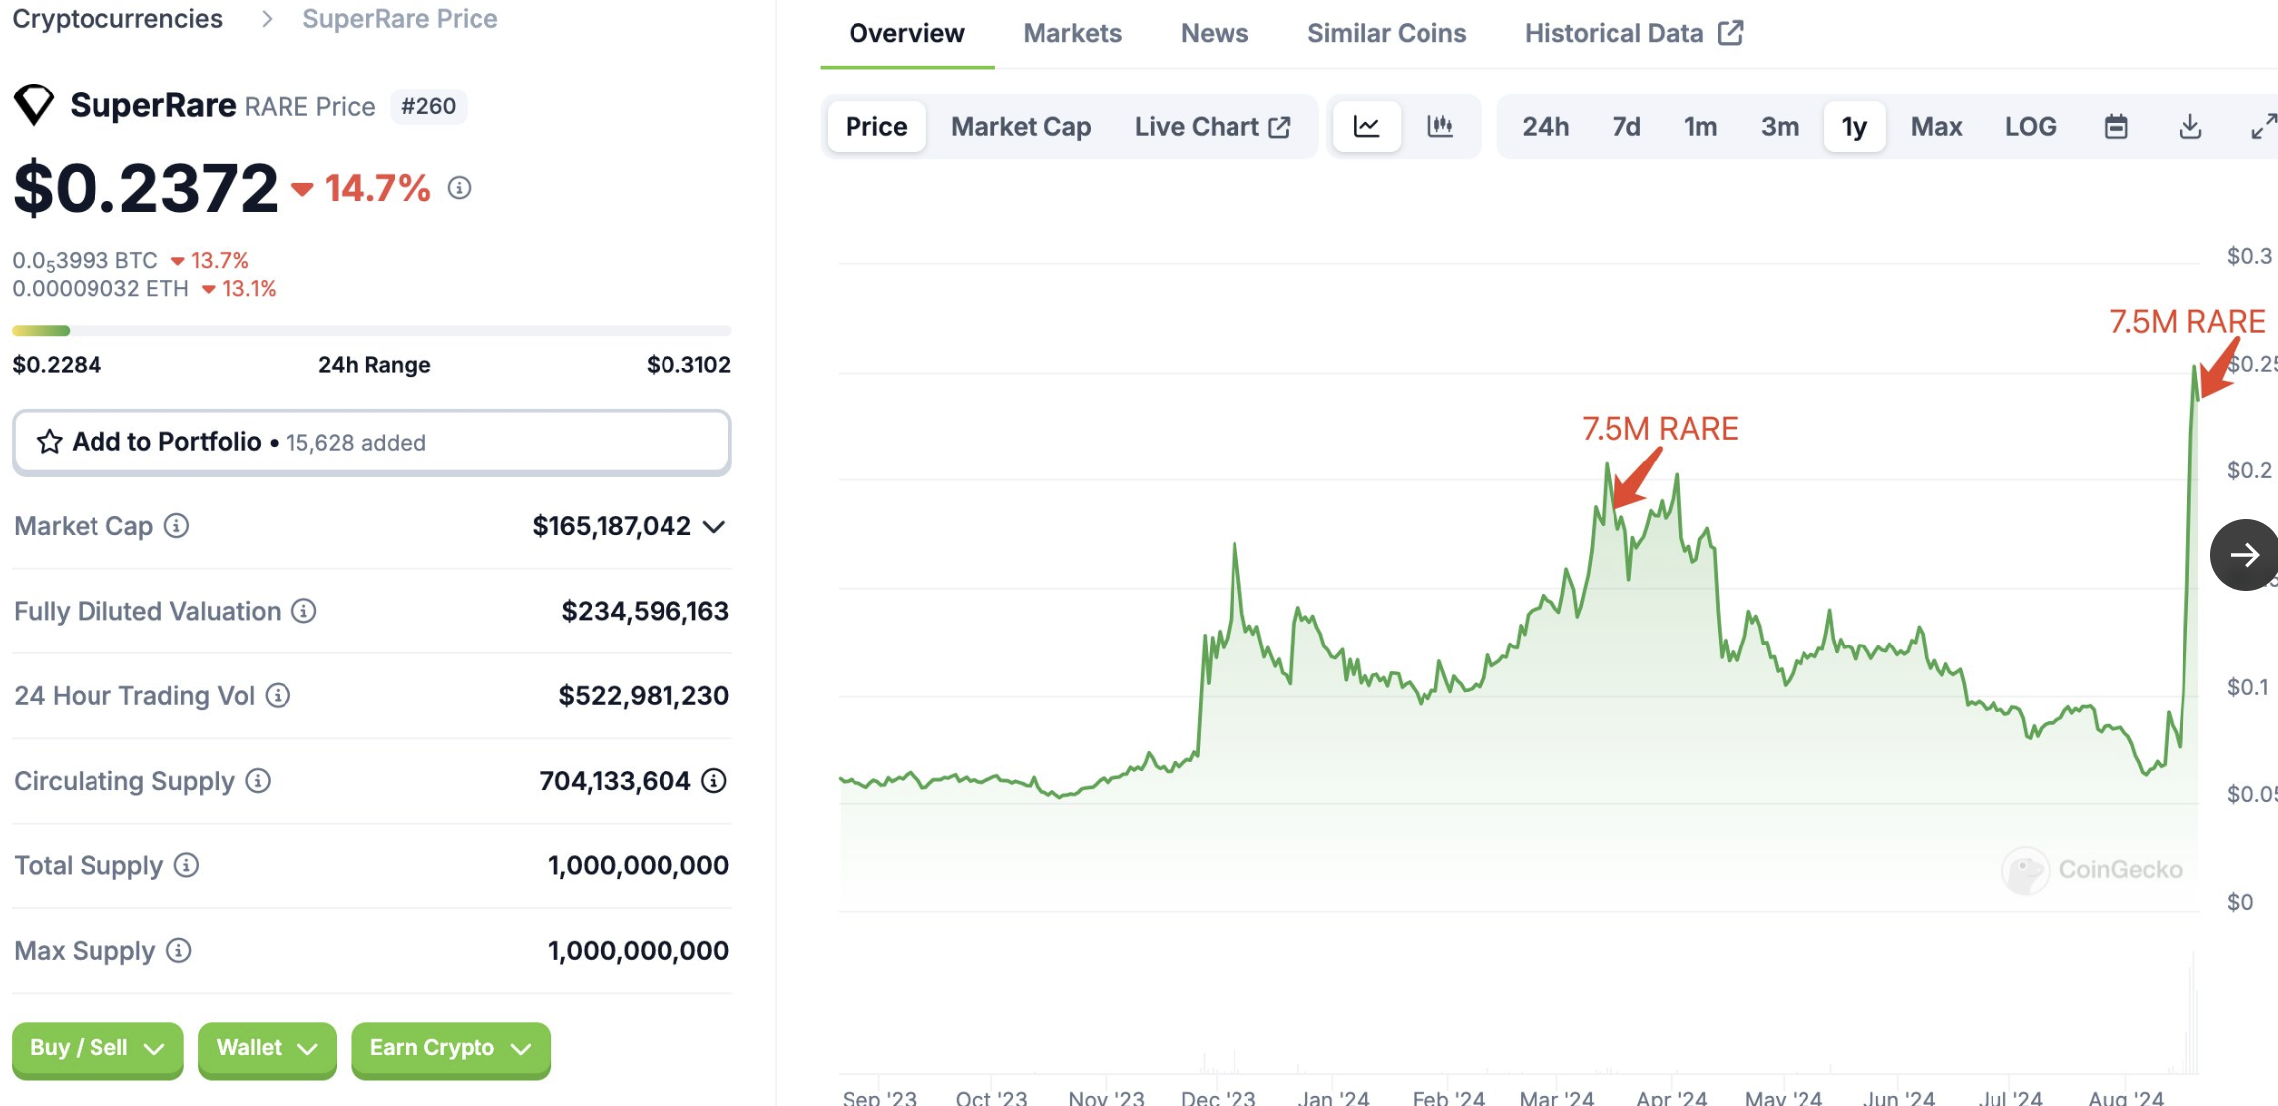
Task: Select the Price chart toggle
Action: click(876, 126)
